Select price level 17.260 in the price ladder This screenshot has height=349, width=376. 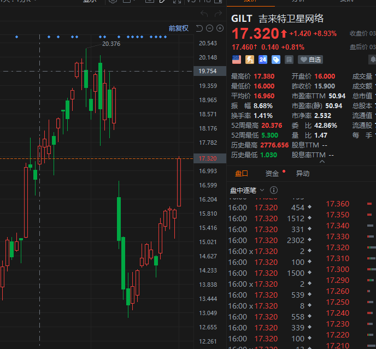point(338,291)
